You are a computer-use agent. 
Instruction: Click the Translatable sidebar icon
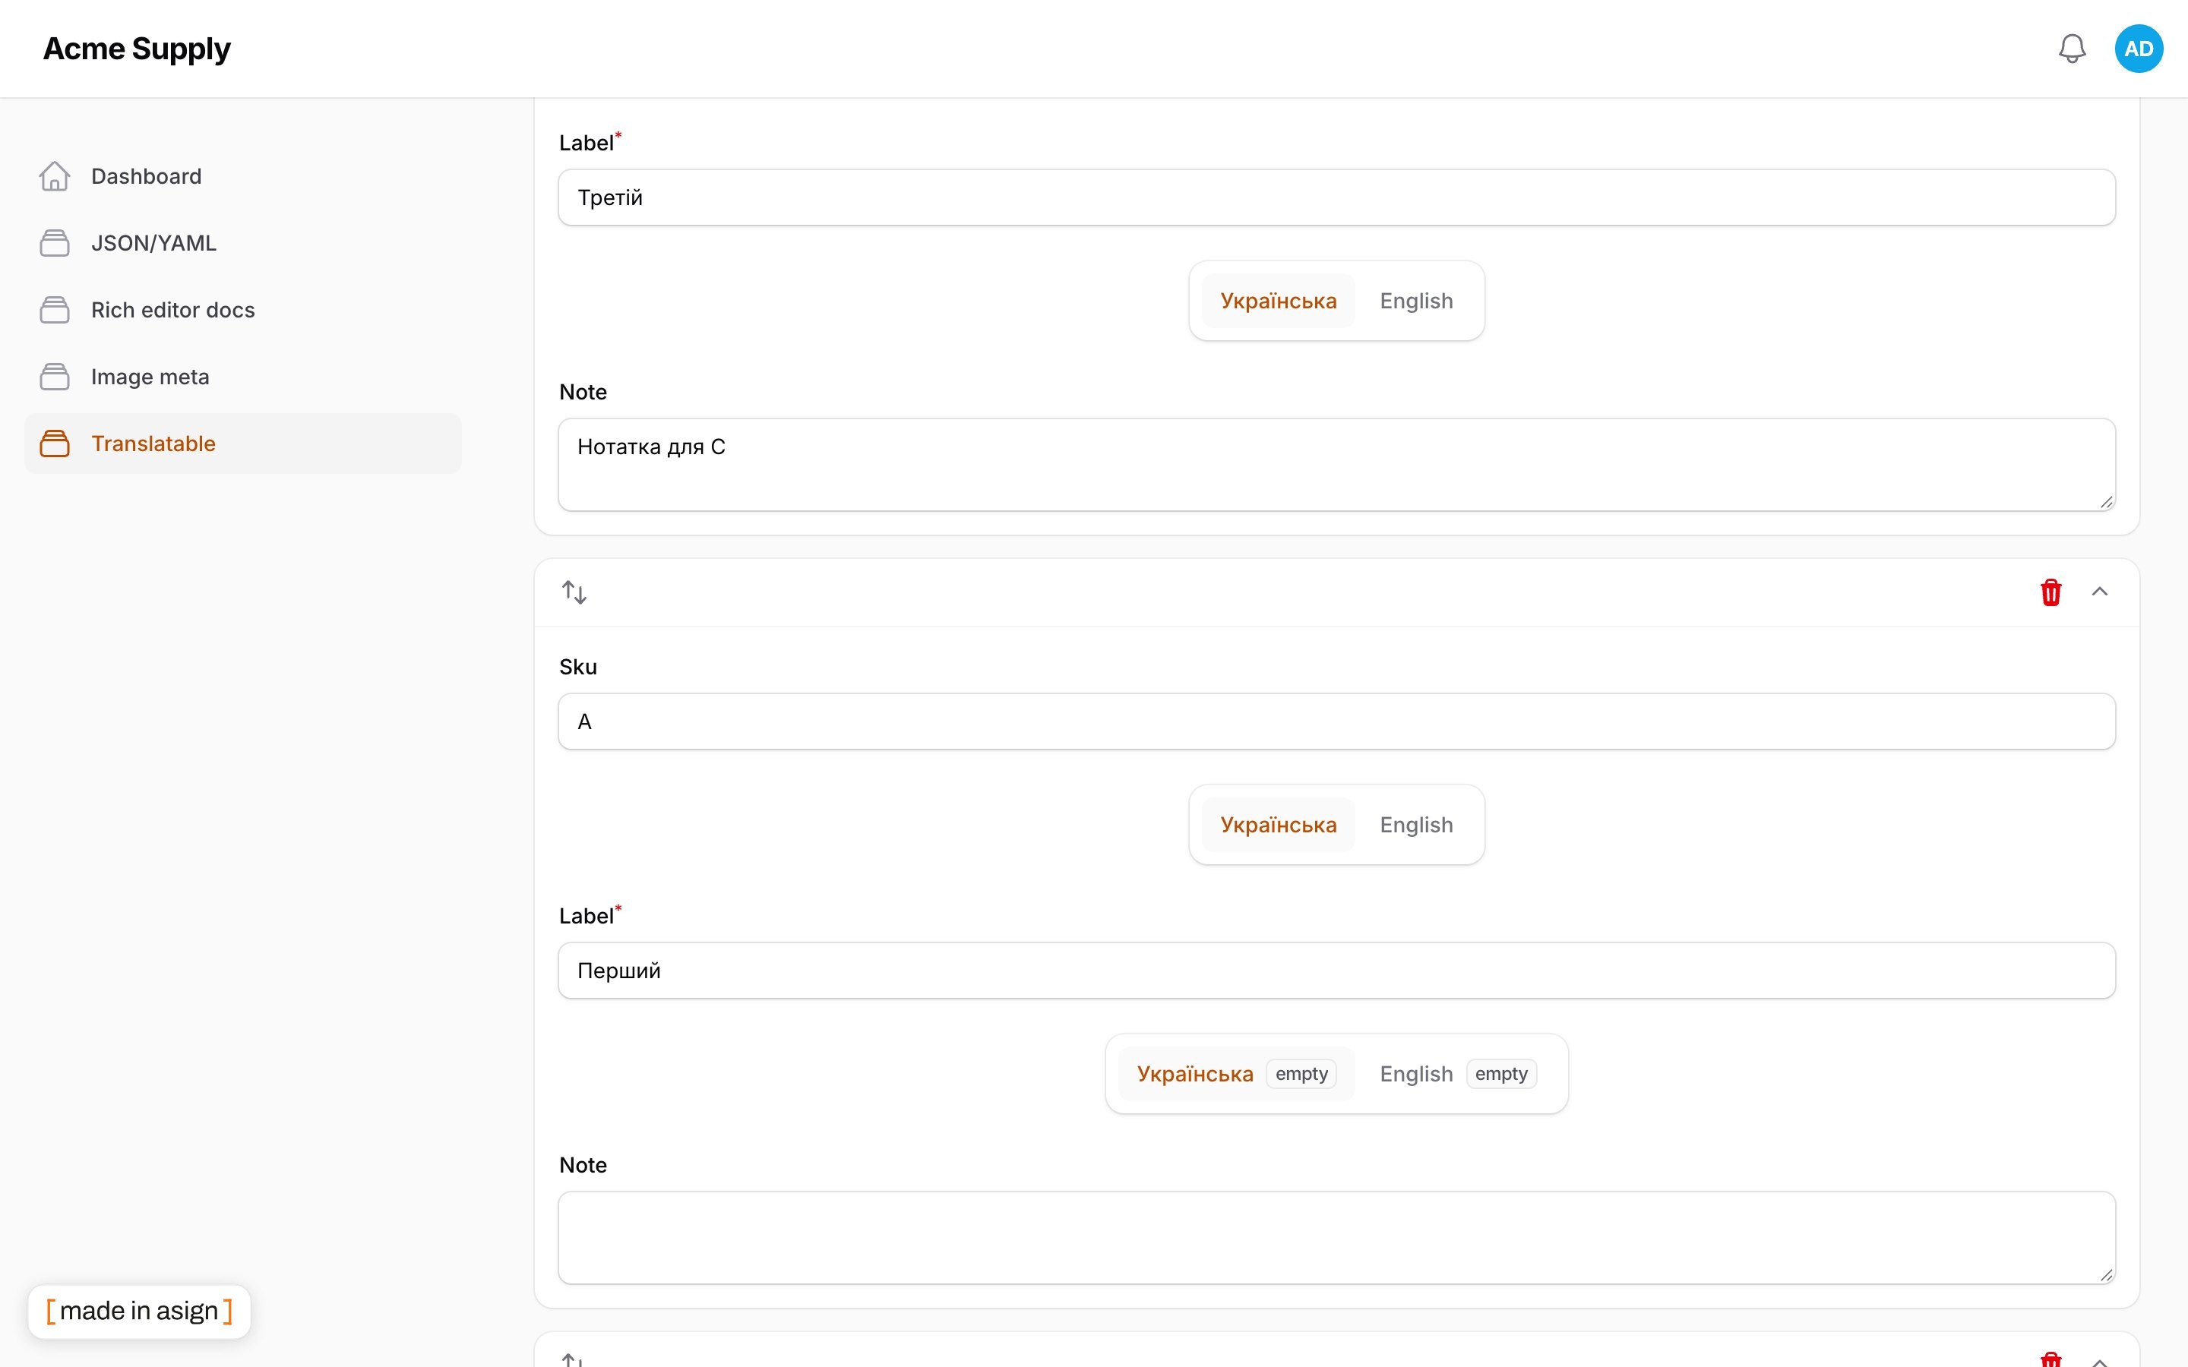[54, 444]
